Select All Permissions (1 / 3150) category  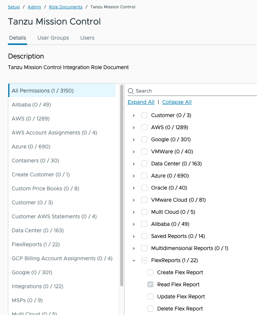pyautogui.click(x=62, y=90)
